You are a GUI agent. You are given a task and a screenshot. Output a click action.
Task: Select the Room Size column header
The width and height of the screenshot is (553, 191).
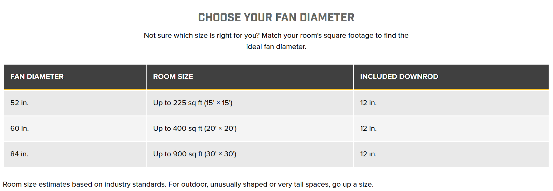250,77
